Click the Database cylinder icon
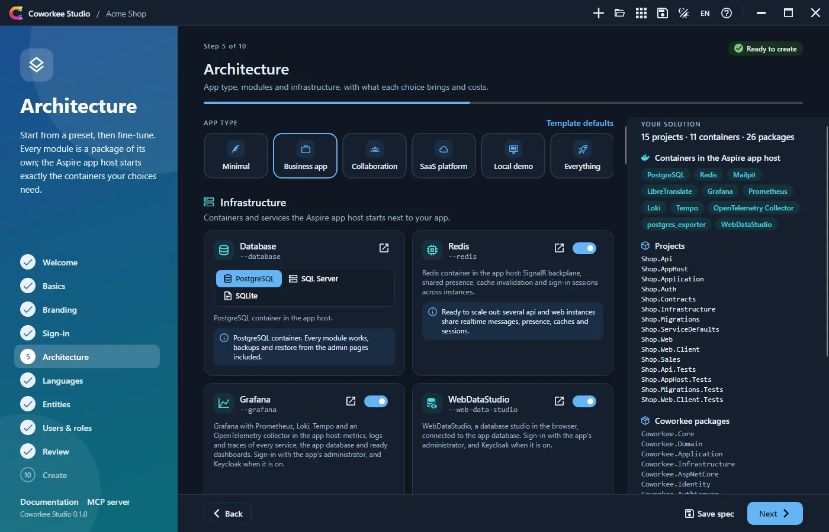 click(224, 250)
